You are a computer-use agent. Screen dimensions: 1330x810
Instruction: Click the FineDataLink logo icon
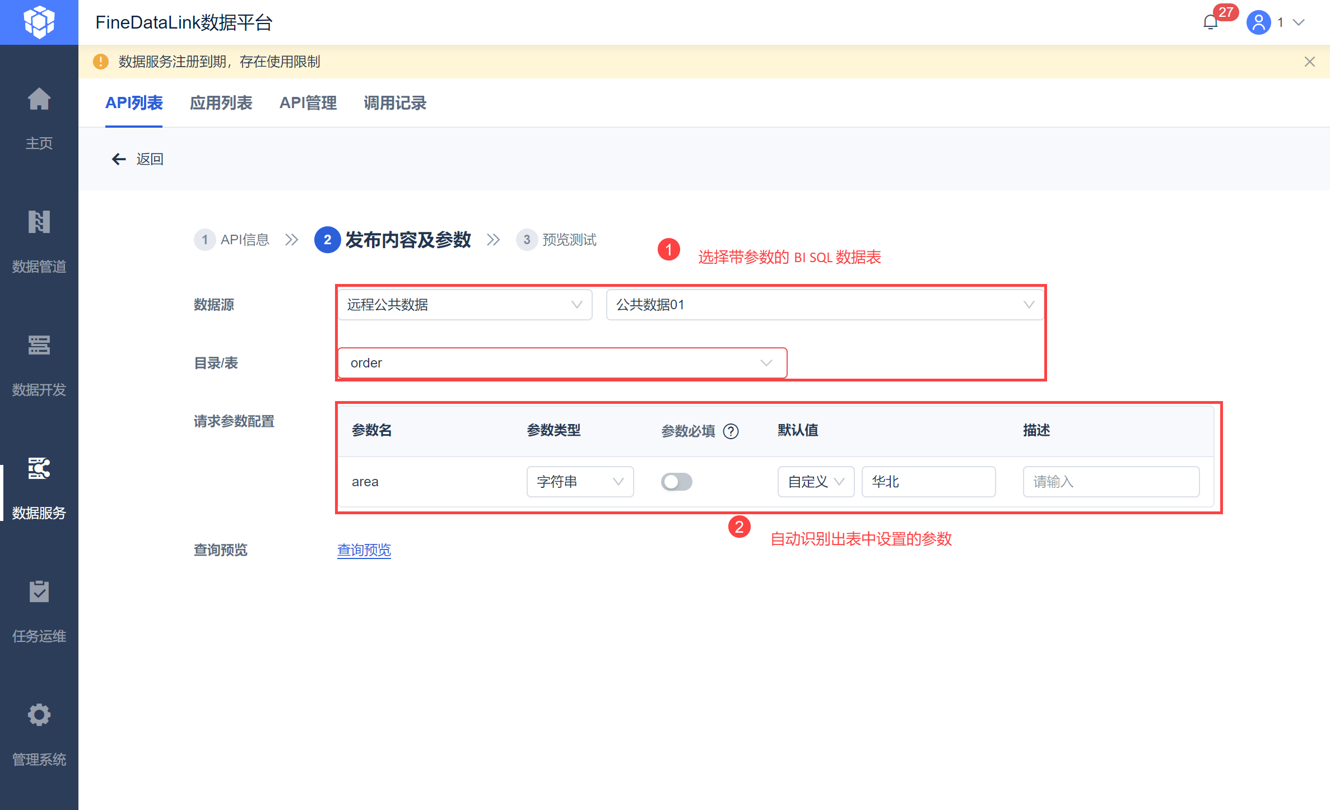click(39, 22)
